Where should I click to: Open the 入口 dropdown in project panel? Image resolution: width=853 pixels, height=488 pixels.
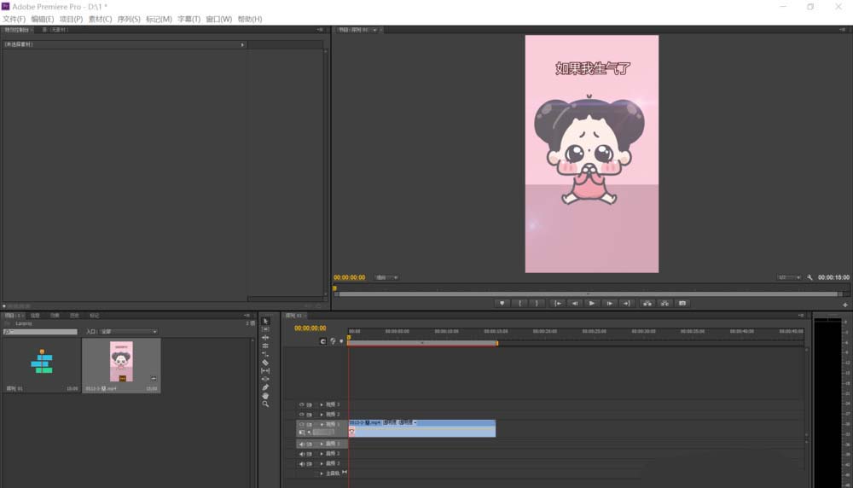[128, 331]
